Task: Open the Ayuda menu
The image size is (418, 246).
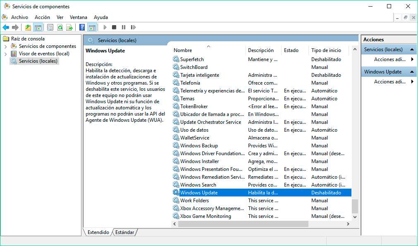Action: (101, 17)
